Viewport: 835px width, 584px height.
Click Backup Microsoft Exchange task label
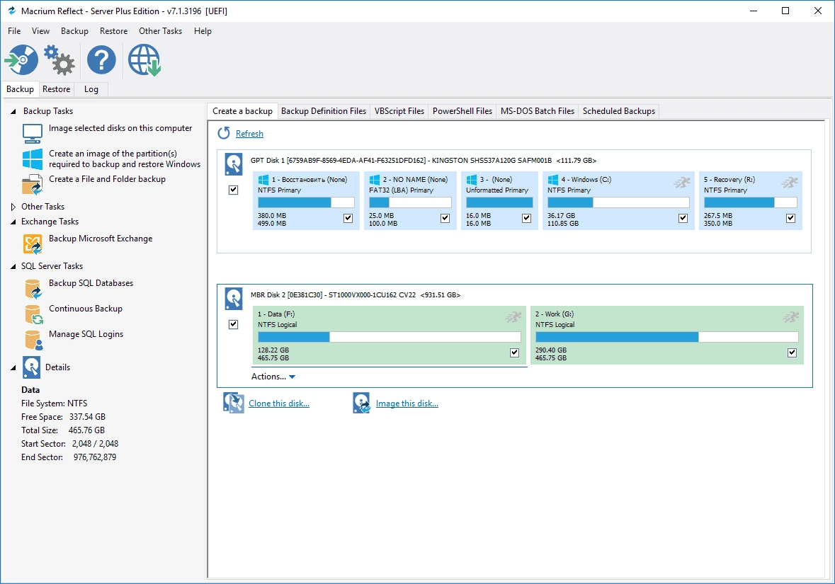pyautogui.click(x=101, y=239)
